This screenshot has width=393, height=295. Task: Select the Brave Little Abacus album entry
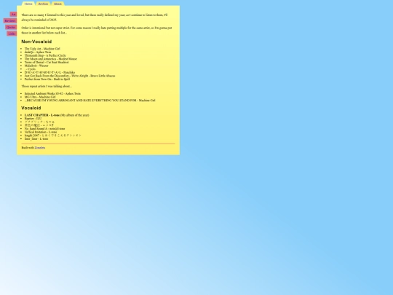70,76
